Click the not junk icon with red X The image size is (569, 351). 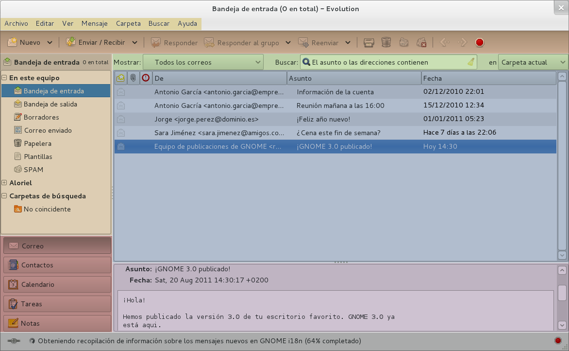(x=421, y=43)
